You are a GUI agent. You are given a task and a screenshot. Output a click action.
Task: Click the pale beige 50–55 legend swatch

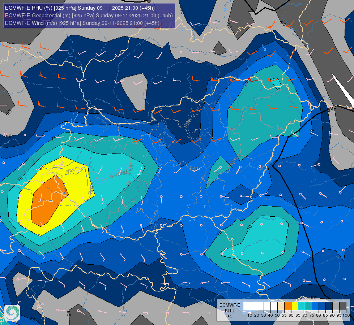[x=281, y=306]
